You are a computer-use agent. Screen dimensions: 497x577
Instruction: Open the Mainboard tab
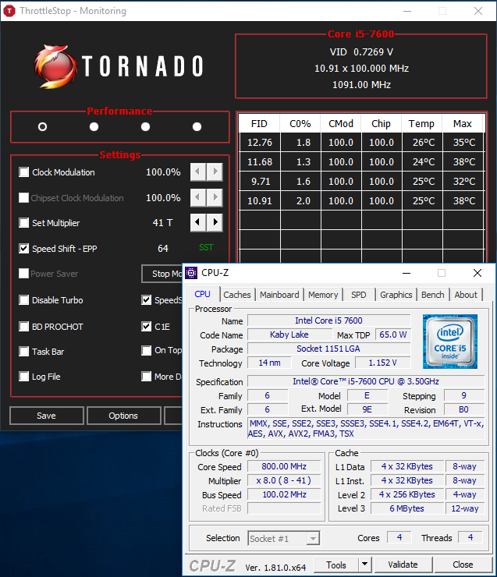point(279,295)
